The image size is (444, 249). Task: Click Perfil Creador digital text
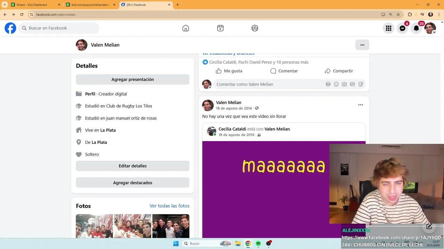click(106, 94)
